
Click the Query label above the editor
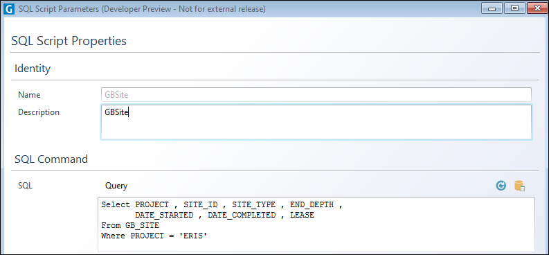(116, 186)
